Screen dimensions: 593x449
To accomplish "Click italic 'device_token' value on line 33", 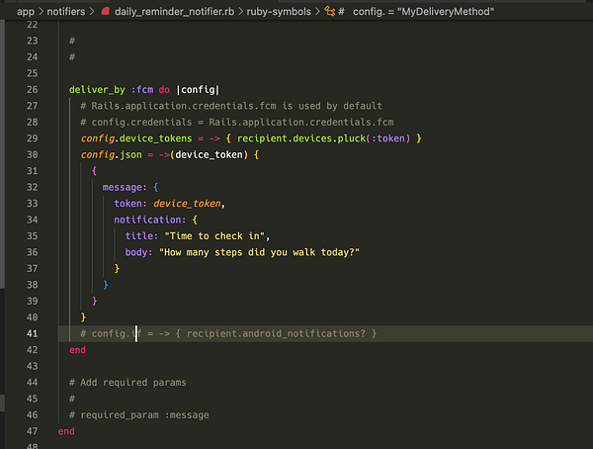I will tap(187, 204).
